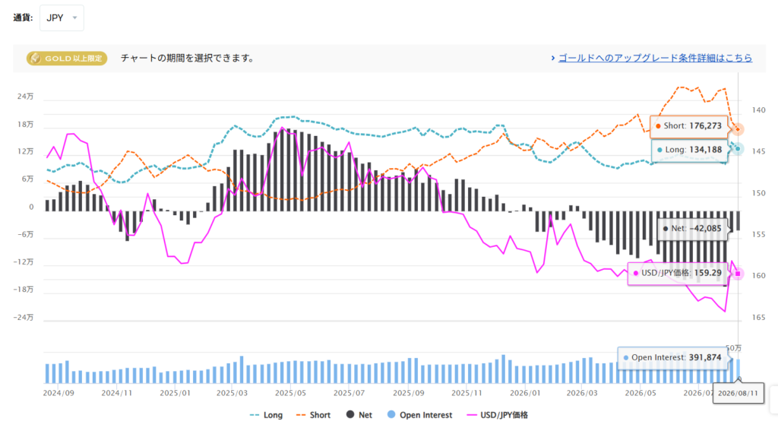This screenshot has height=431, width=778.
Task: Click the 2025/11 x-axis label
Action: 467,393
